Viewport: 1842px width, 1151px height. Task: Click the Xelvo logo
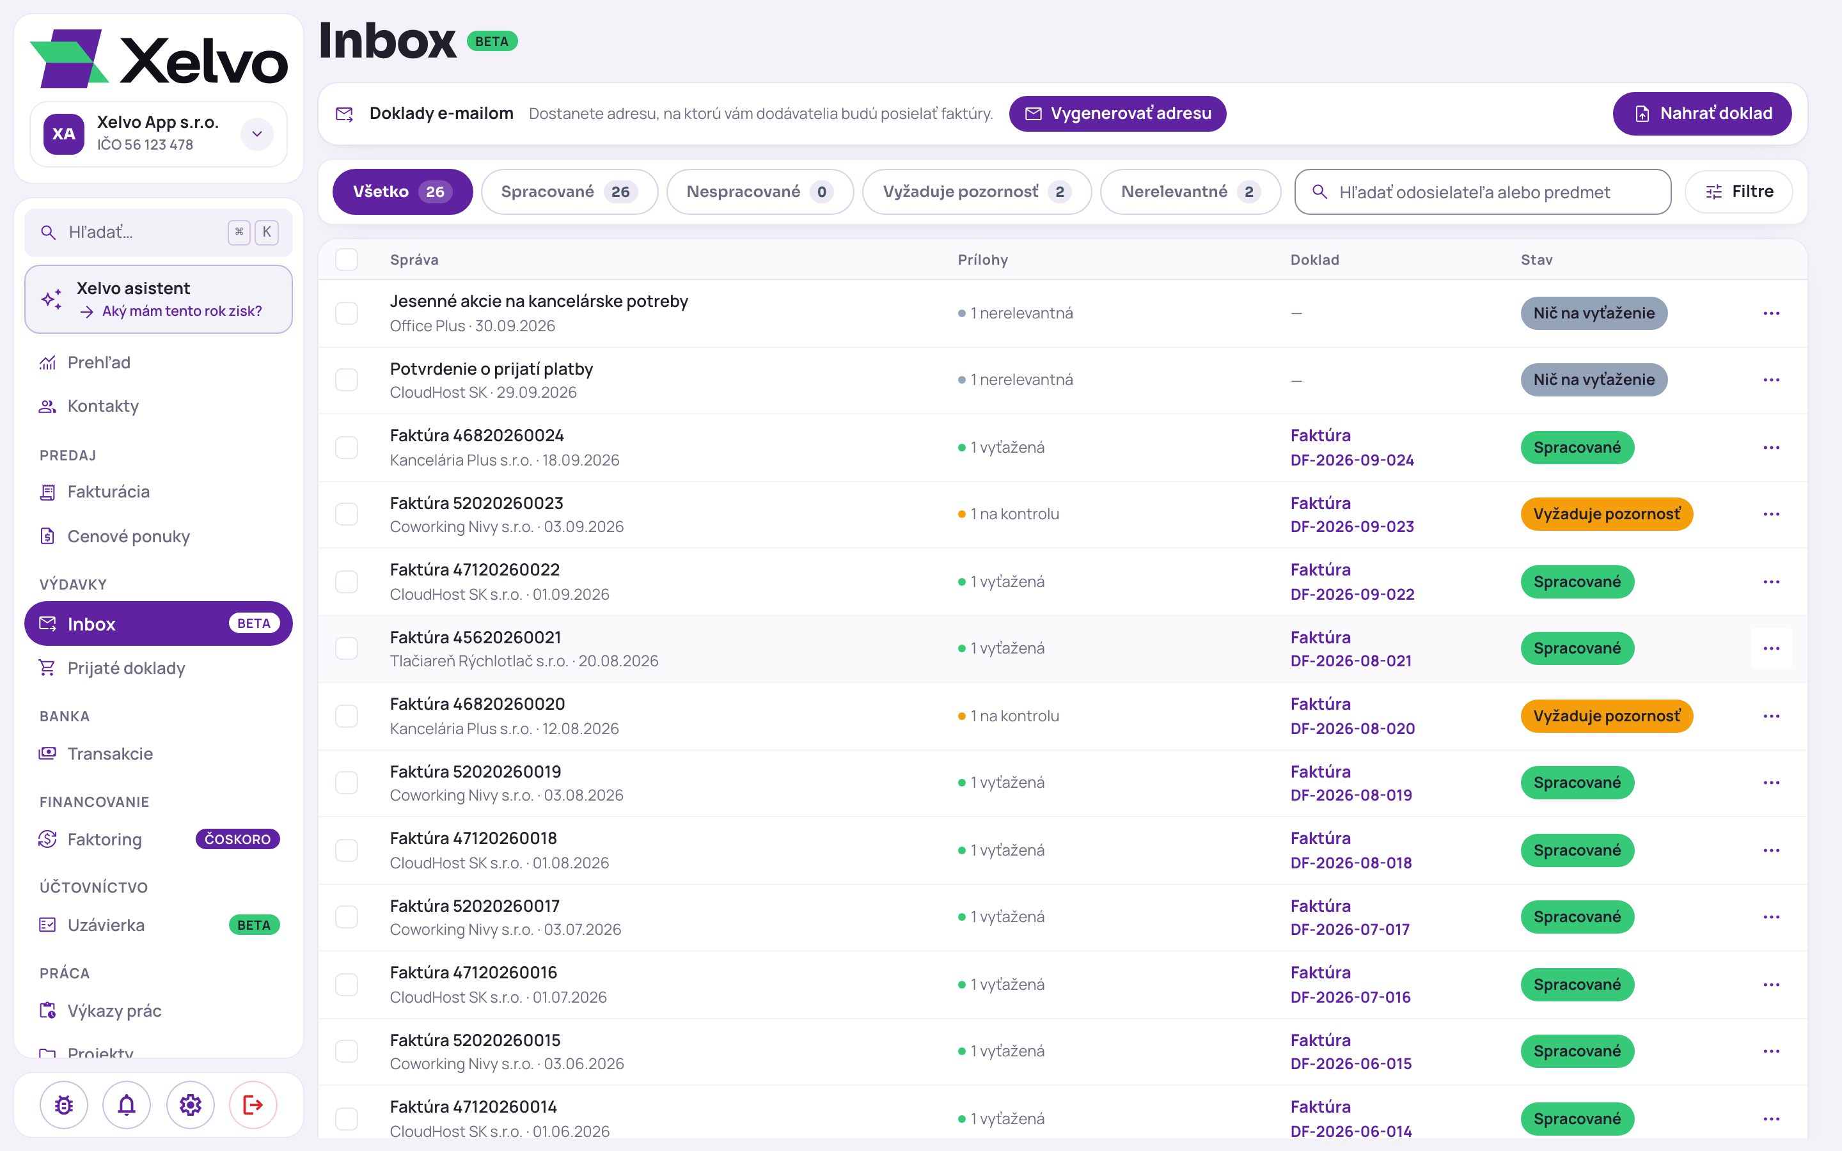click(x=159, y=59)
